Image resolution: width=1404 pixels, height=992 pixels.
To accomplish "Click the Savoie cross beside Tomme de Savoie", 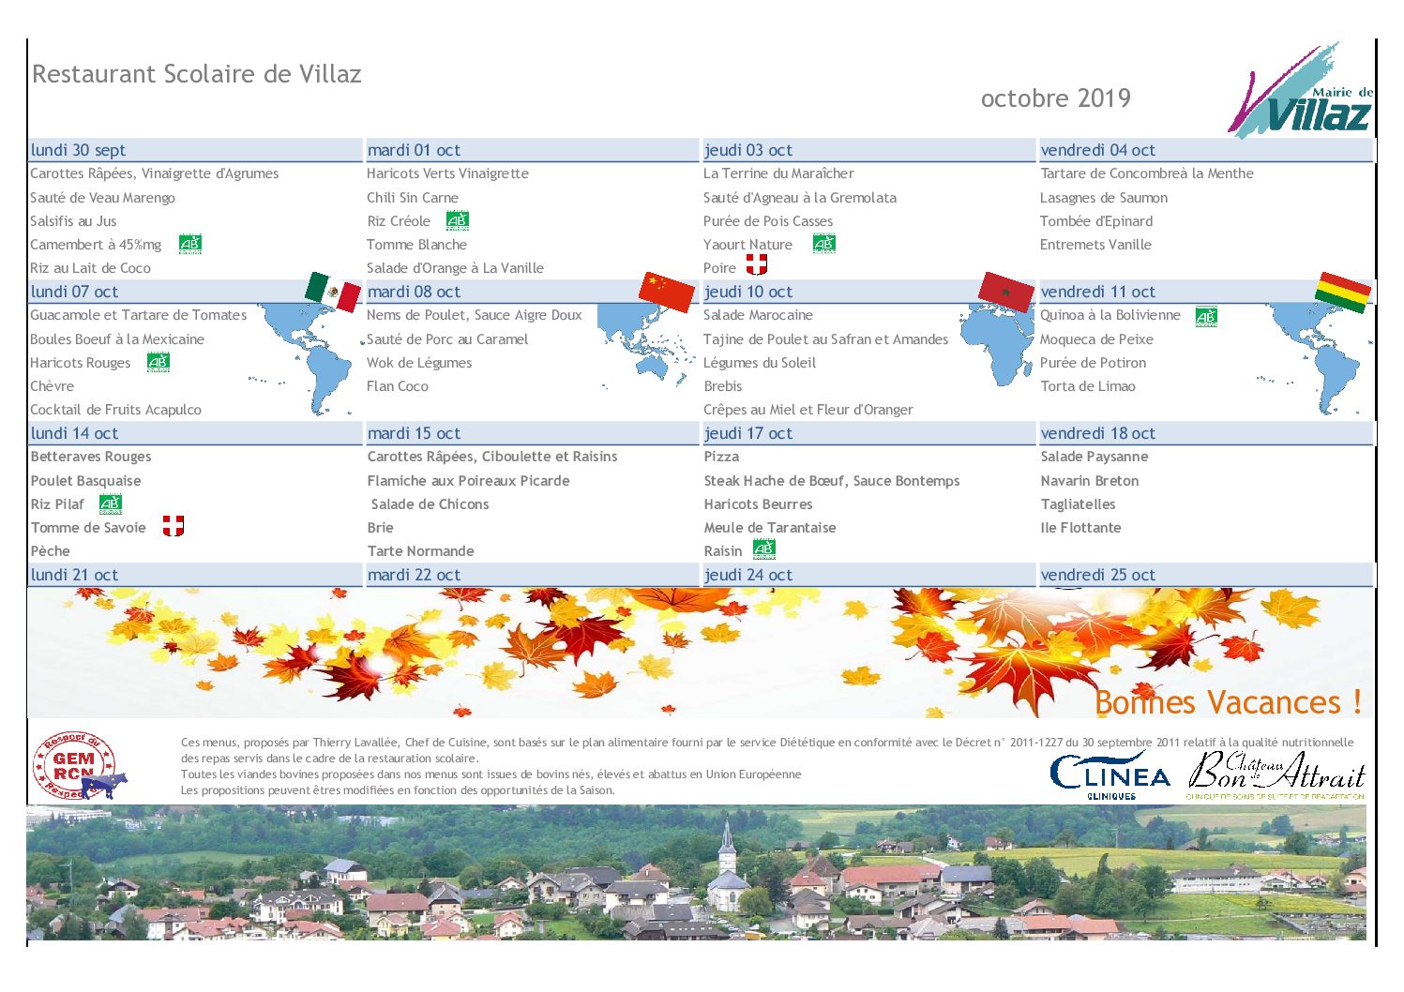I will (174, 525).
